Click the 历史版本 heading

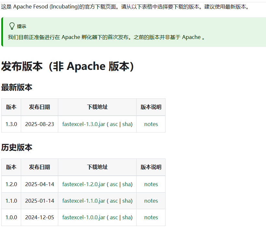[x=17, y=147]
